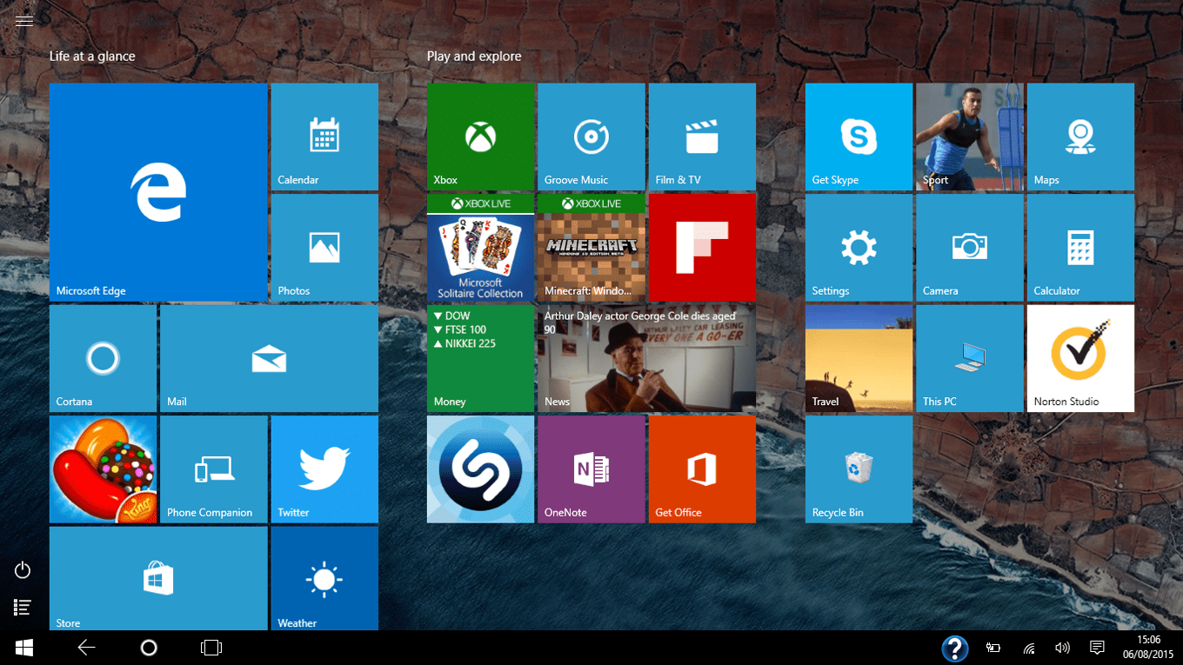1183x665 pixels.
Task: Open the Wi-Fi network icon
Action: coord(1029,648)
